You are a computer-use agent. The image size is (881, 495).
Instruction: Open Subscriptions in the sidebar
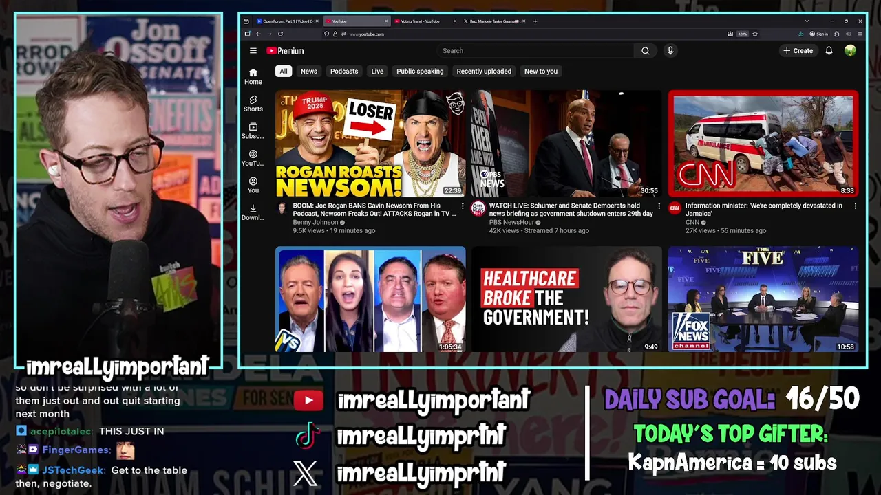[253, 131]
